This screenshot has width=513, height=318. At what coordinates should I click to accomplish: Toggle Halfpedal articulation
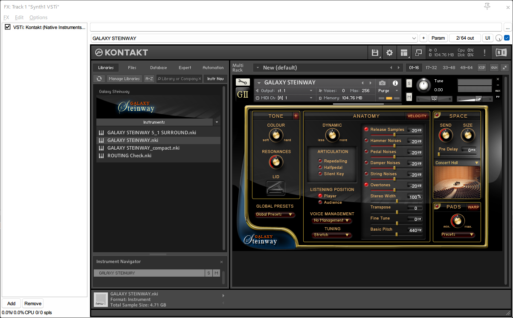(320, 168)
